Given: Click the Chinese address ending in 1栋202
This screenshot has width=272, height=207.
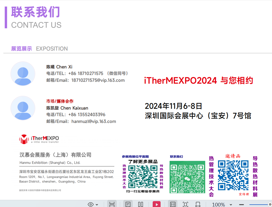Looking at the screenshot, I should [66, 172].
